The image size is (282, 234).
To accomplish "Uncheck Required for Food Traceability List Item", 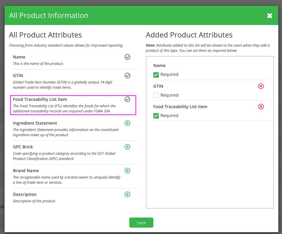I will click(x=156, y=116).
